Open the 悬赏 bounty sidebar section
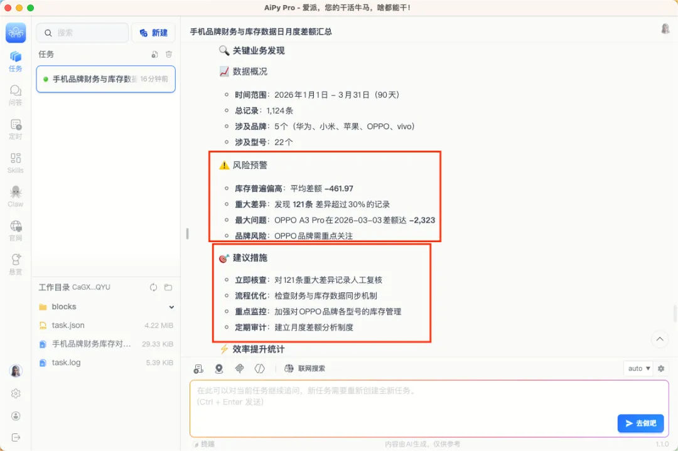Viewport: 678px width, 451px height. point(16,264)
